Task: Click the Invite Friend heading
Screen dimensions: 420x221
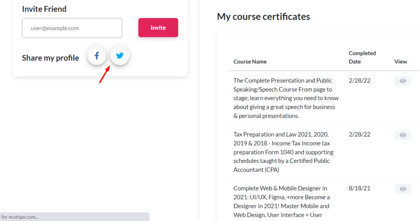Action: point(44,9)
